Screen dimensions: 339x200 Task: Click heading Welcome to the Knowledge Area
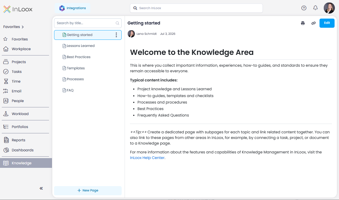click(192, 52)
